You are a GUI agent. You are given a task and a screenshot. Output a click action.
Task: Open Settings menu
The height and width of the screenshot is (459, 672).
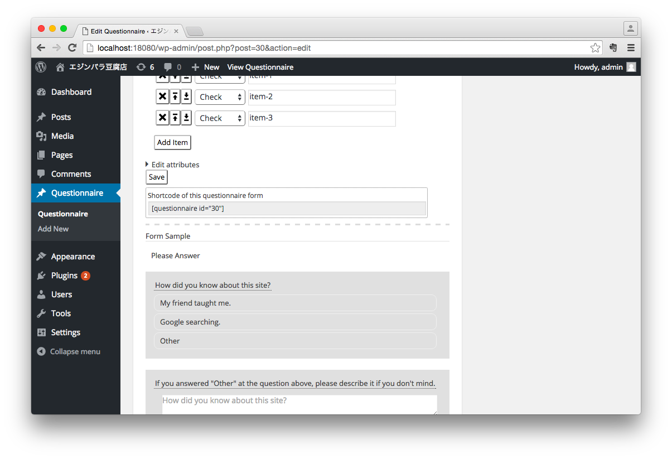(76, 332)
